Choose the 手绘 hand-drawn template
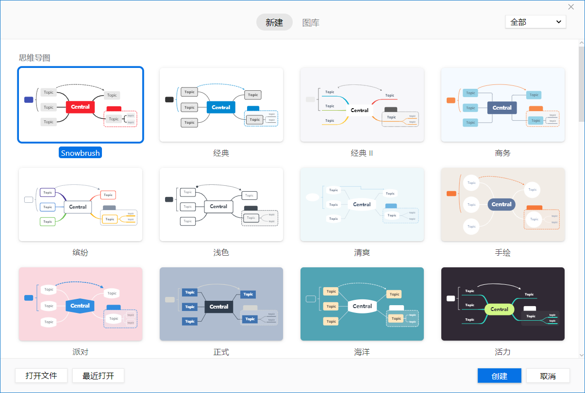 point(502,204)
